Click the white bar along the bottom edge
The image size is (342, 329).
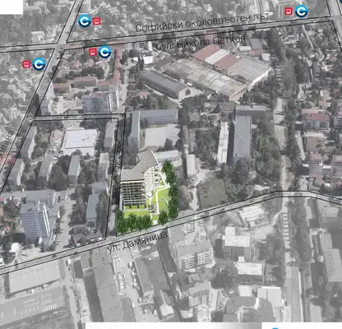click(x=173, y=326)
